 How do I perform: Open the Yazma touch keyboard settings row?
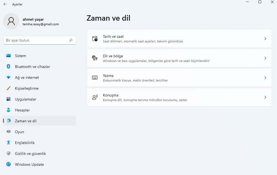[x=179, y=77]
